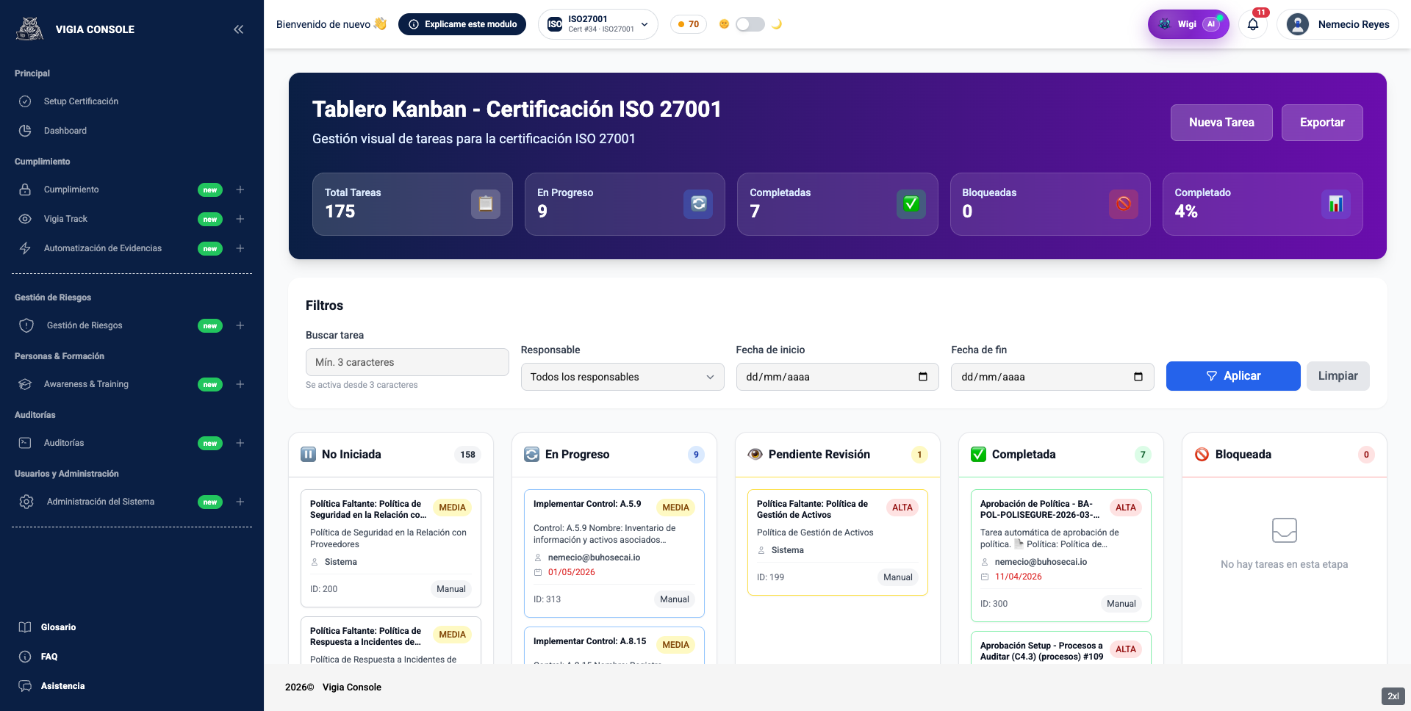Screen dimensions: 1411x711
Task: Open the Wigi AI assistant
Action: 1188,24
